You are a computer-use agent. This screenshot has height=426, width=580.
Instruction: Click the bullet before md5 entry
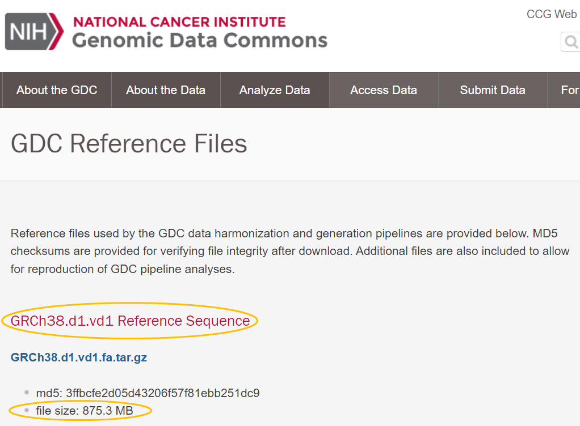click(26, 393)
